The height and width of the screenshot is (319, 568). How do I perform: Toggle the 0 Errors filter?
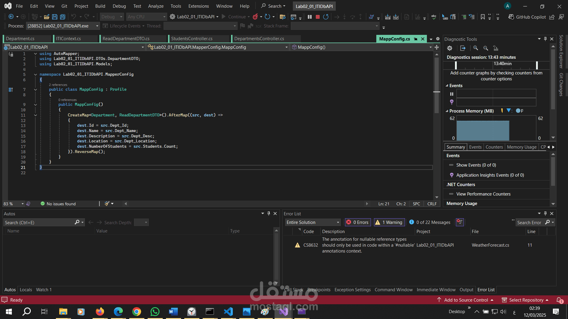point(358,222)
